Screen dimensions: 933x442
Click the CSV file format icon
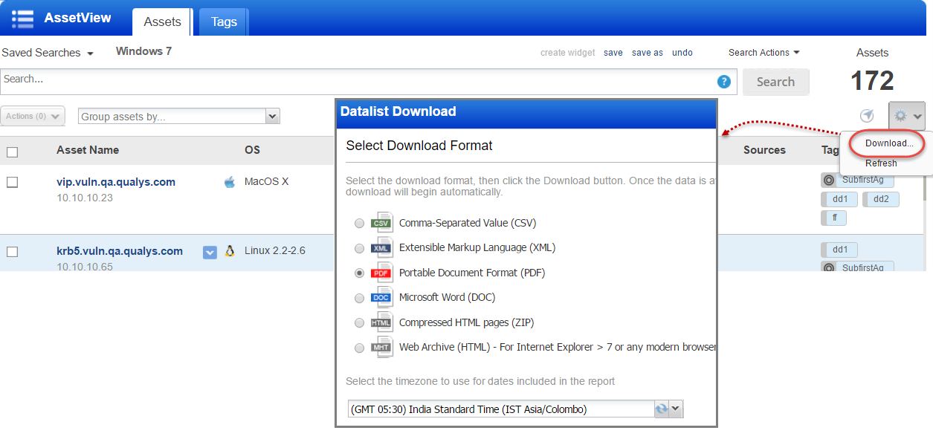pyautogui.click(x=381, y=223)
